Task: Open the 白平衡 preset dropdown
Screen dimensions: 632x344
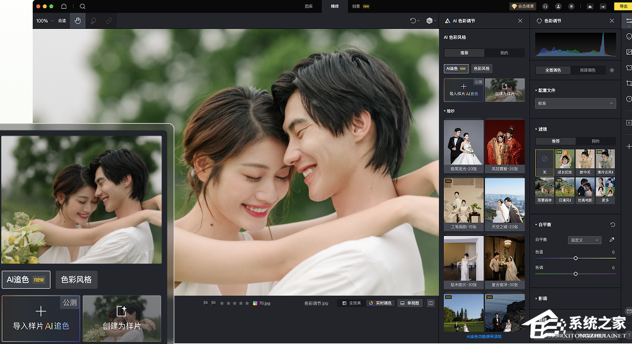Action: [x=584, y=240]
